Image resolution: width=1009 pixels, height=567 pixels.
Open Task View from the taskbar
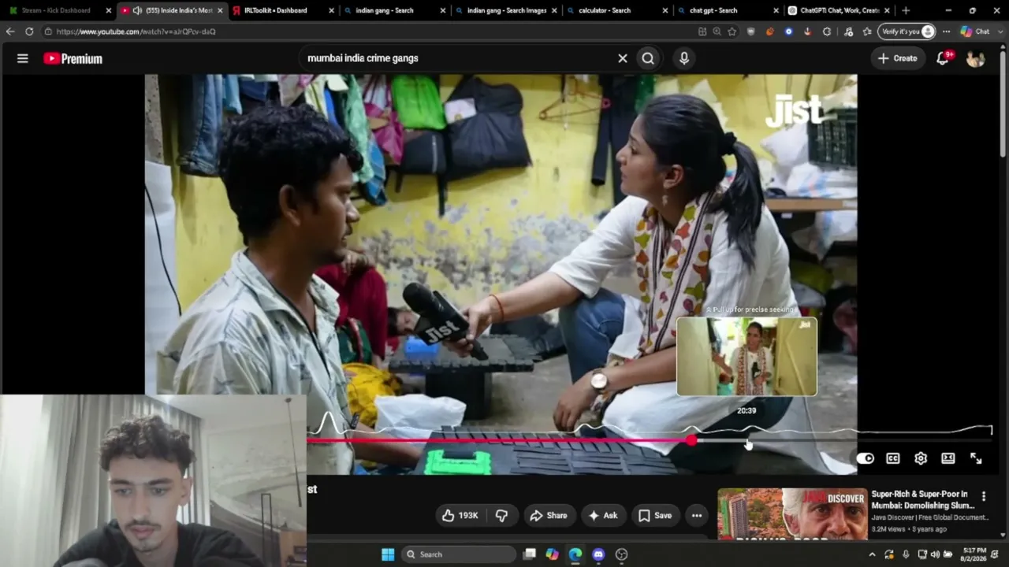pyautogui.click(x=530, y=554)
